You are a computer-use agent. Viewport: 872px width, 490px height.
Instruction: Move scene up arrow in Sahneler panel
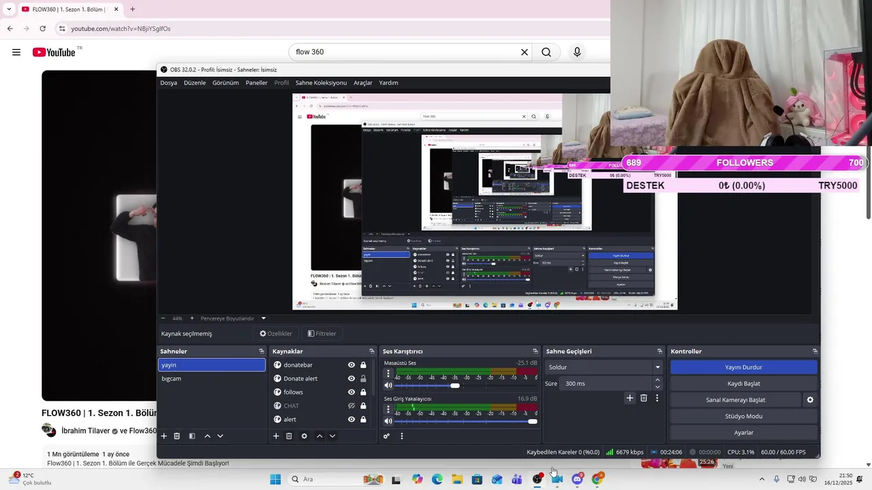[207, 436]
